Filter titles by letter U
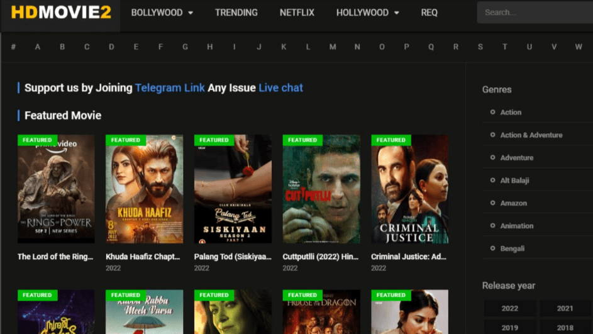593x334 pixels. point(529,47)
